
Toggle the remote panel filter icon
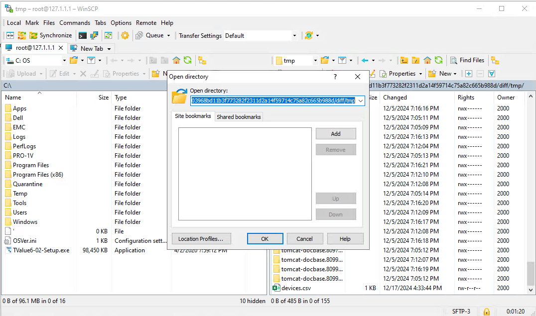coord(342,60)
